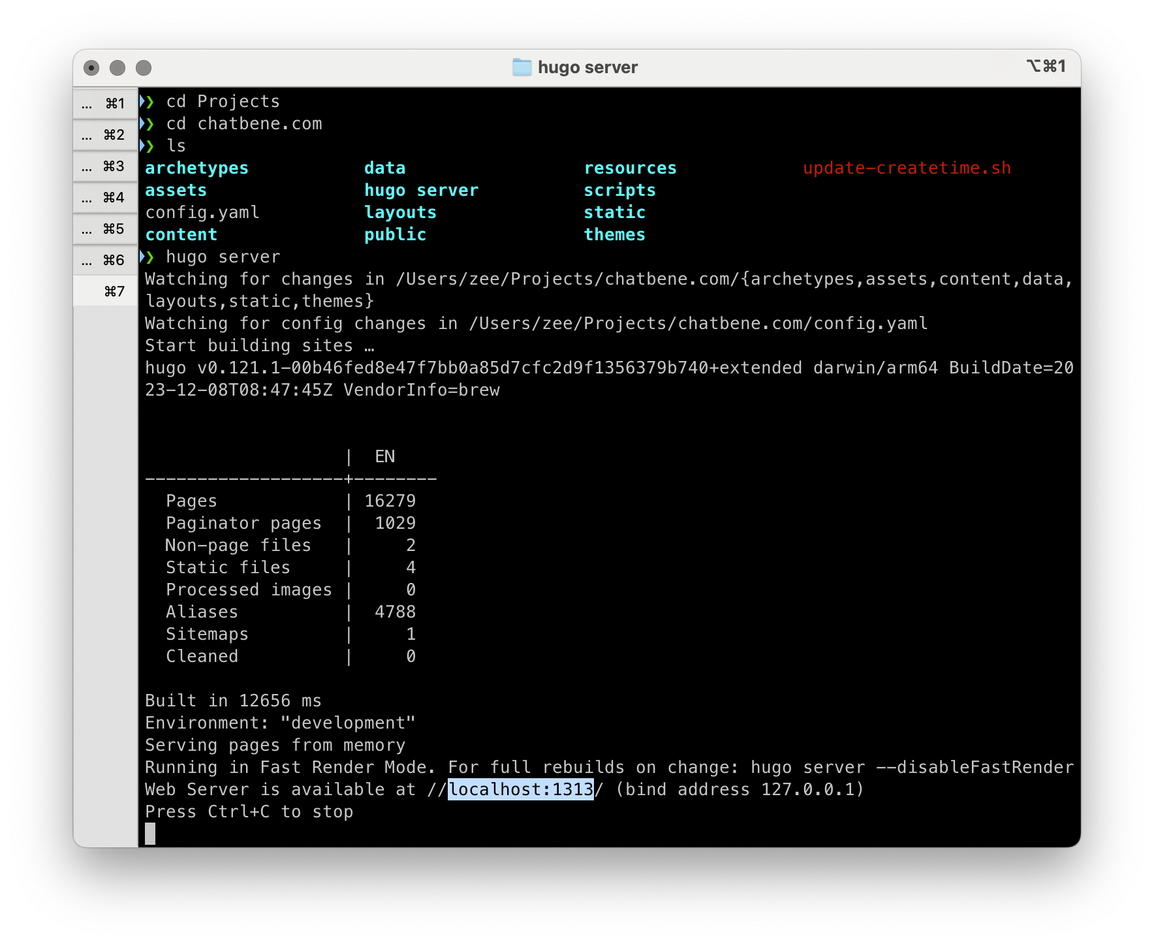The height and width of the screenshot is (944, 1154).
Task: Click the red 'update-createtime.sh' file name
Action: [907, 168]
